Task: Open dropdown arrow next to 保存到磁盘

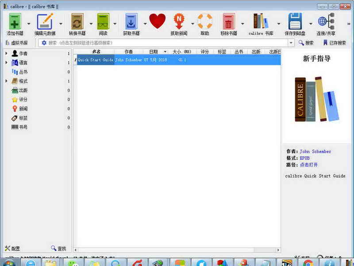Action: (311, 23)
